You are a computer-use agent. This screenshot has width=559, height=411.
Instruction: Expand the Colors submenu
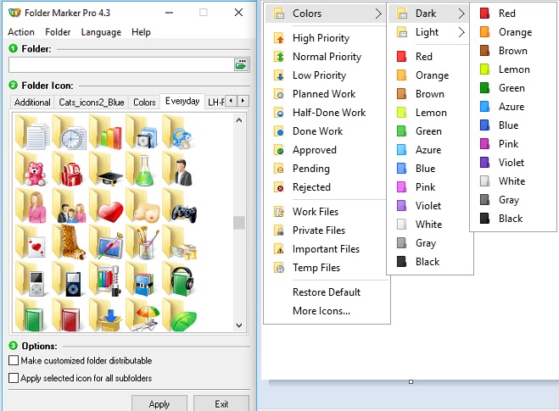point(326,14)
